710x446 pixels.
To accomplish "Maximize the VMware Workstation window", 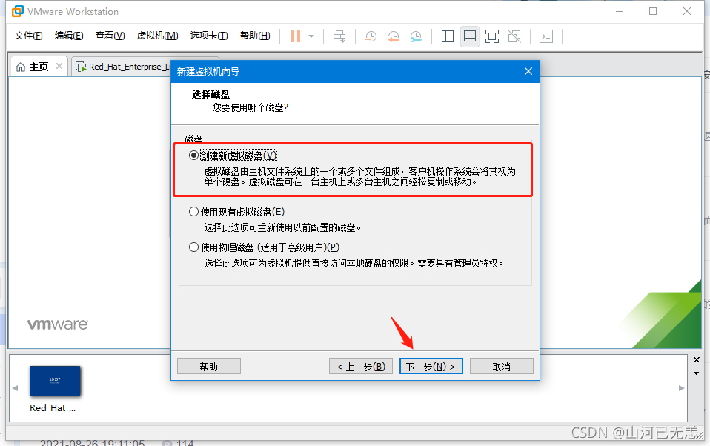I will coord(653,11).
